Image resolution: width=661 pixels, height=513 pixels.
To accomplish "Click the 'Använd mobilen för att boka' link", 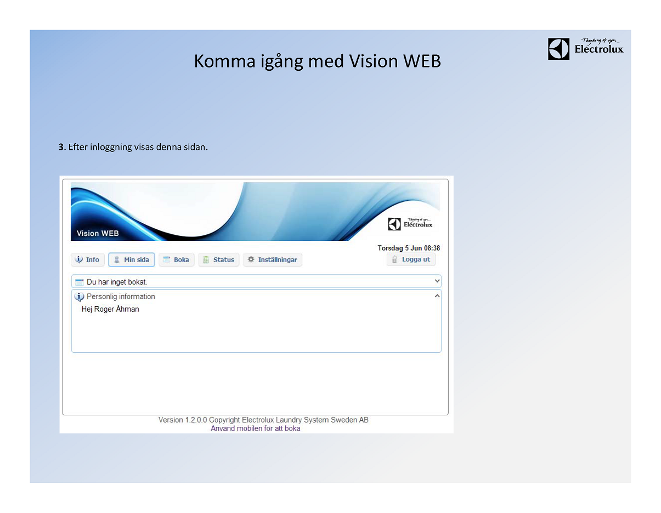I will 256,429.
